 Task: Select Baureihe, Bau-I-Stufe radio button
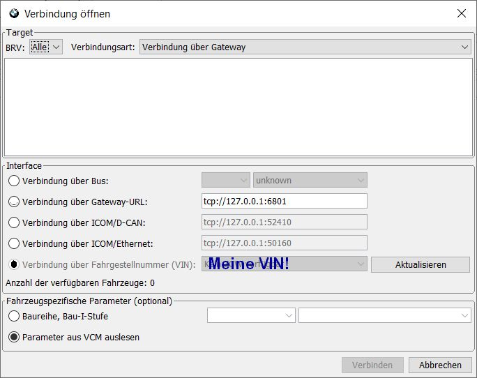(14, 316)
